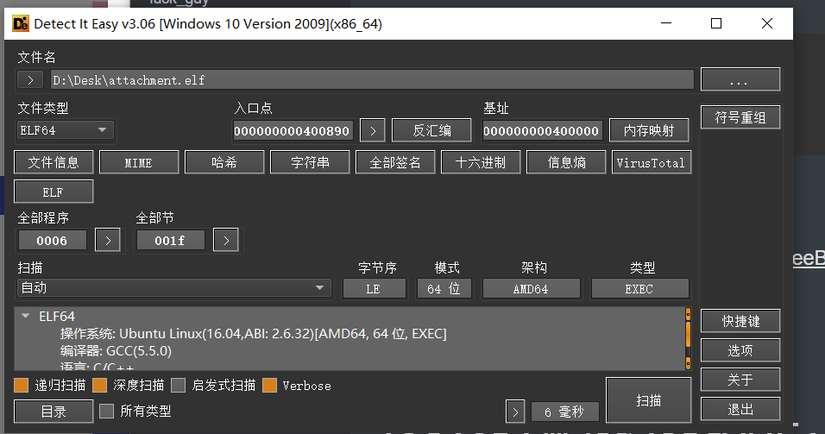The height and width of the screenshot is (434, 825).
Task: Click the arrow button left of file path
Action: (30, 79)
